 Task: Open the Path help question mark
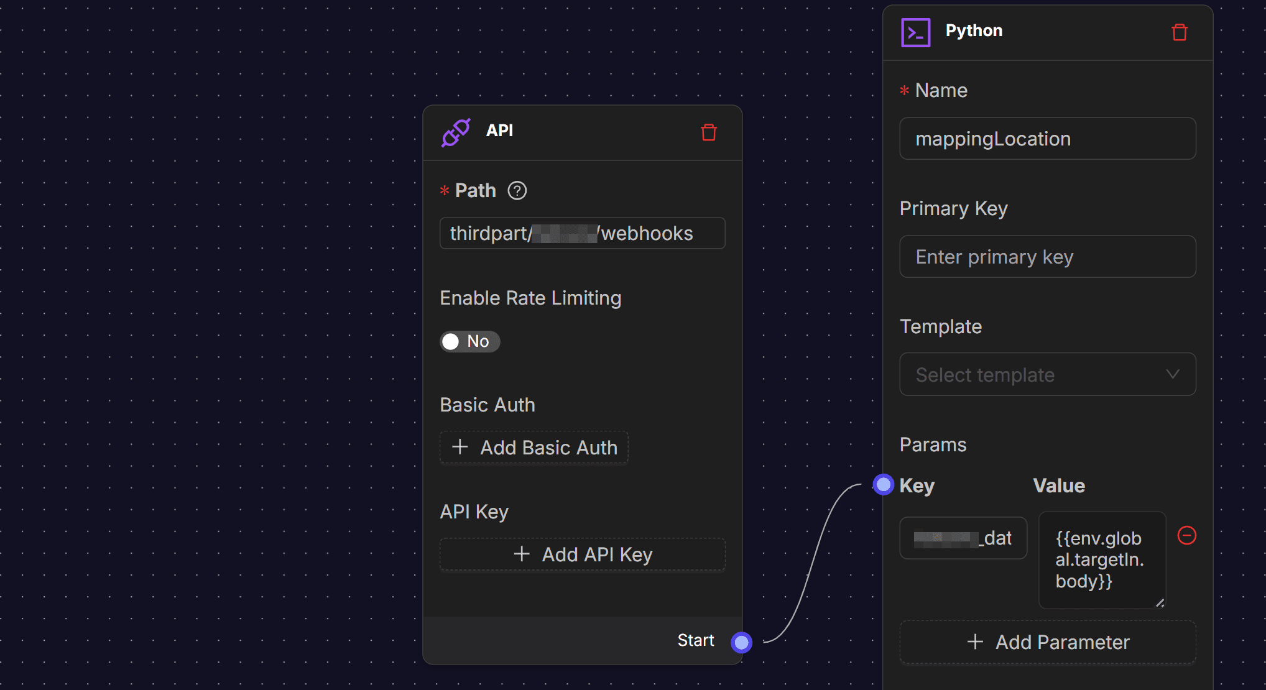click(x=517, y=190)
